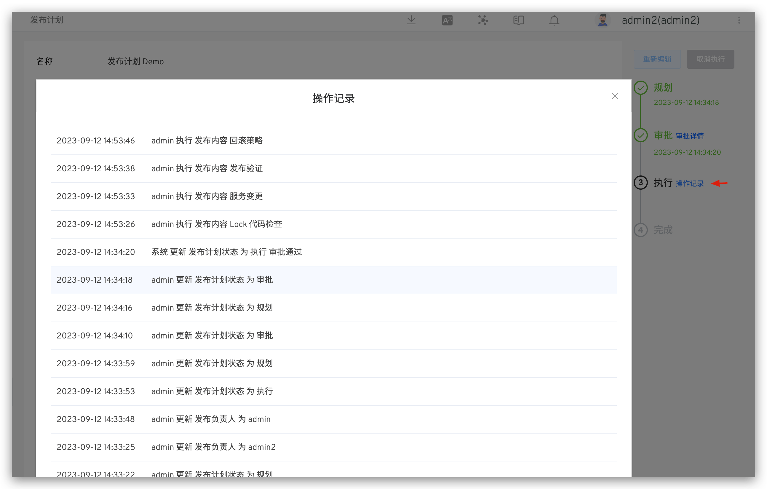Screen dimensions: 767x489
Task: Open the documentation book icon
Action: tap(518, 20)
